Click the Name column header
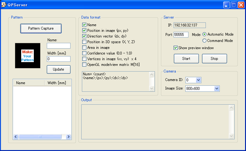The image size is (246, 151). (29, 83)
